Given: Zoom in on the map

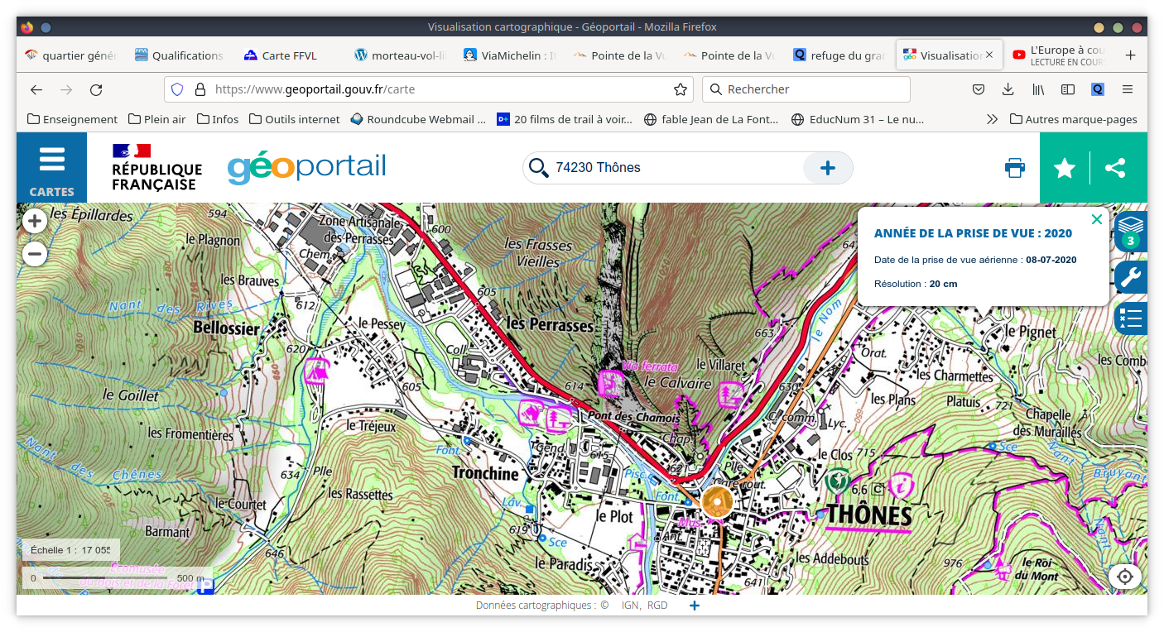Looking at the screenshot, I should click(35, 221).
